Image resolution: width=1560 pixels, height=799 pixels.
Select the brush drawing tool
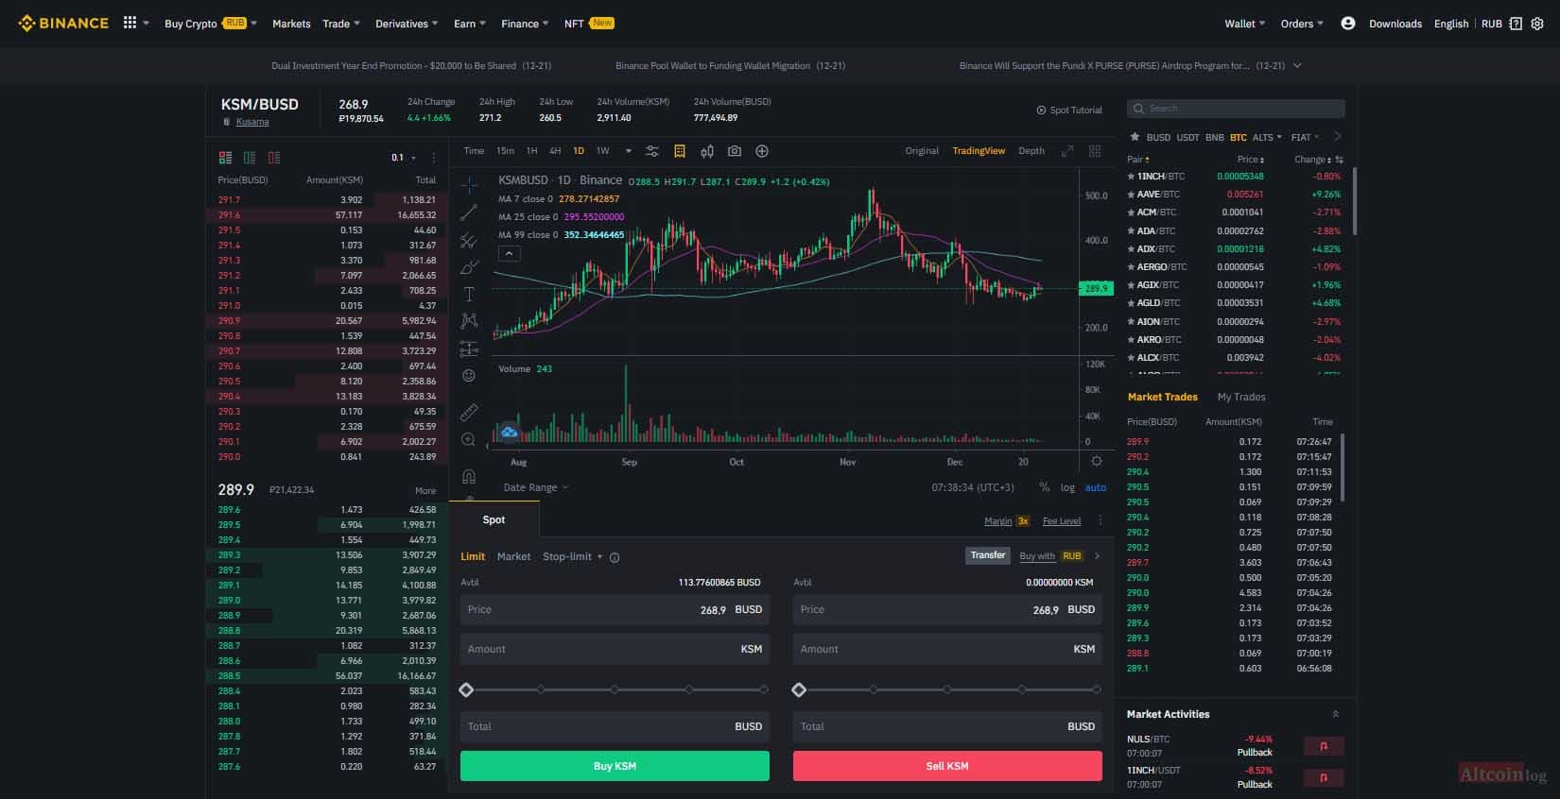pyautogui.click(x=469, y=267)
